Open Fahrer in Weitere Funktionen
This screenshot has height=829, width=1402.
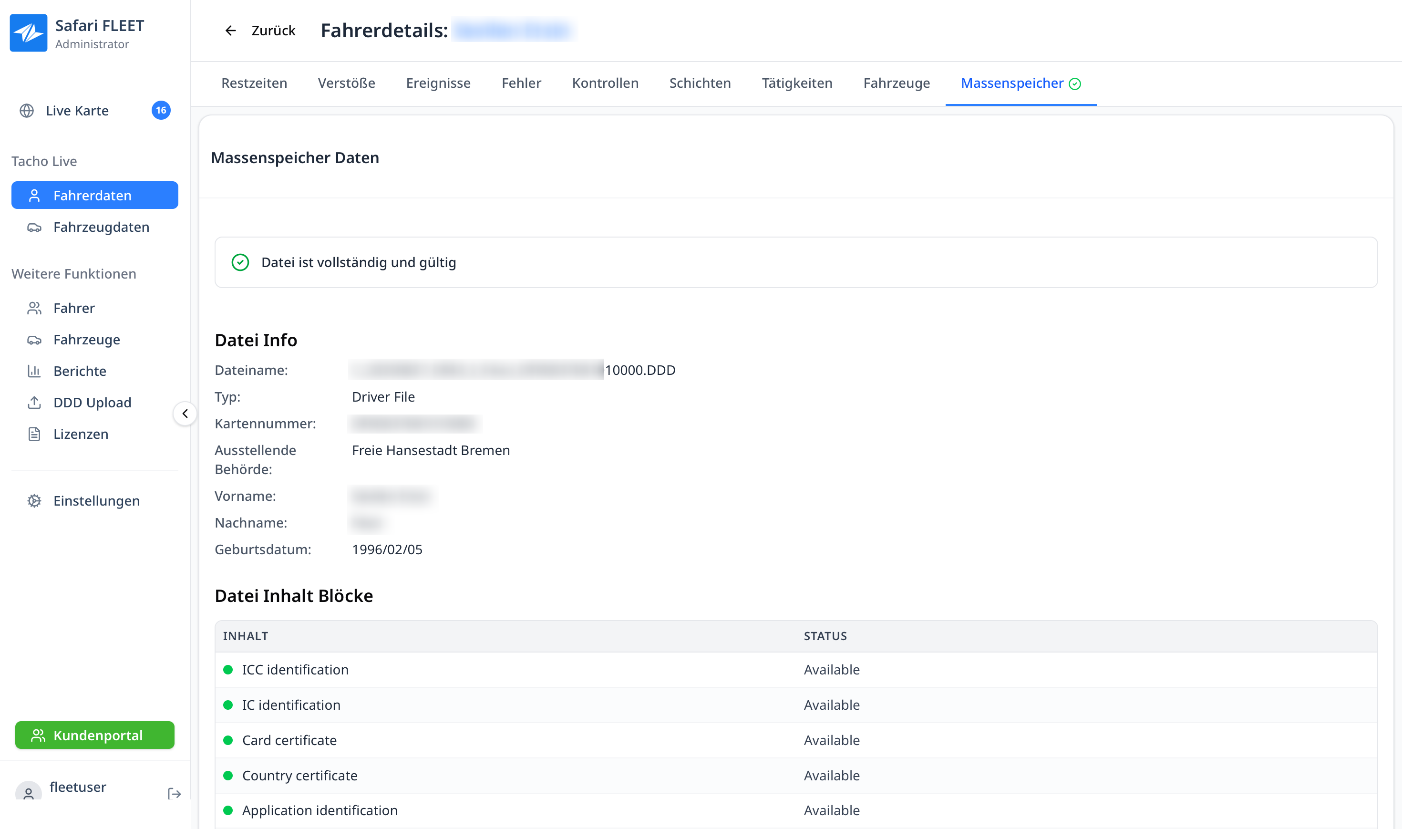(74, 308)
